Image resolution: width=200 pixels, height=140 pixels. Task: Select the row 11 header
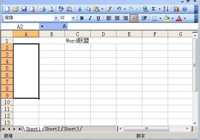(x=7, y=109)
